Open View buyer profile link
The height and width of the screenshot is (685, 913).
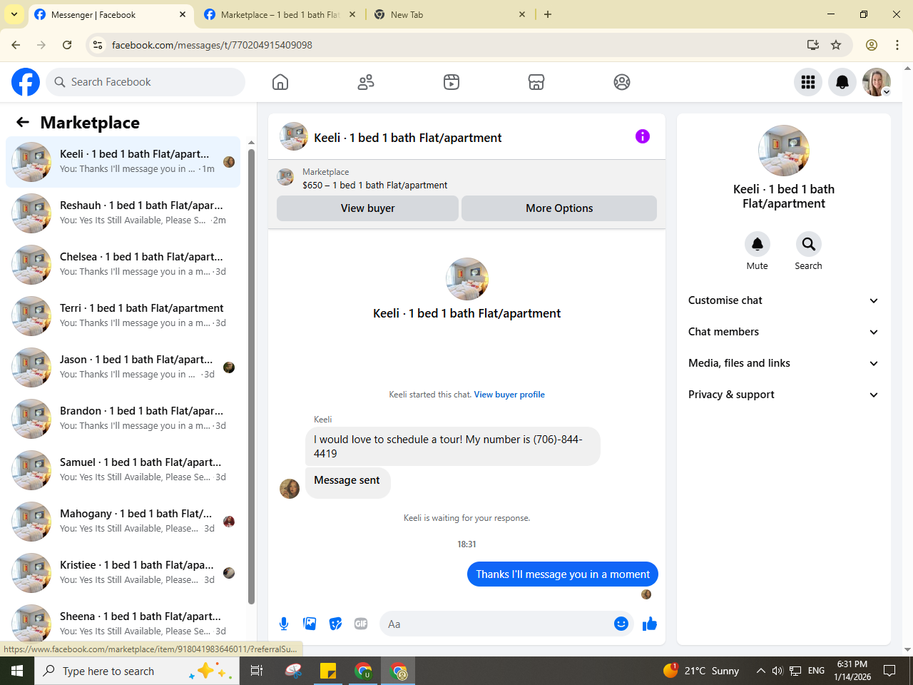(509, 395)
